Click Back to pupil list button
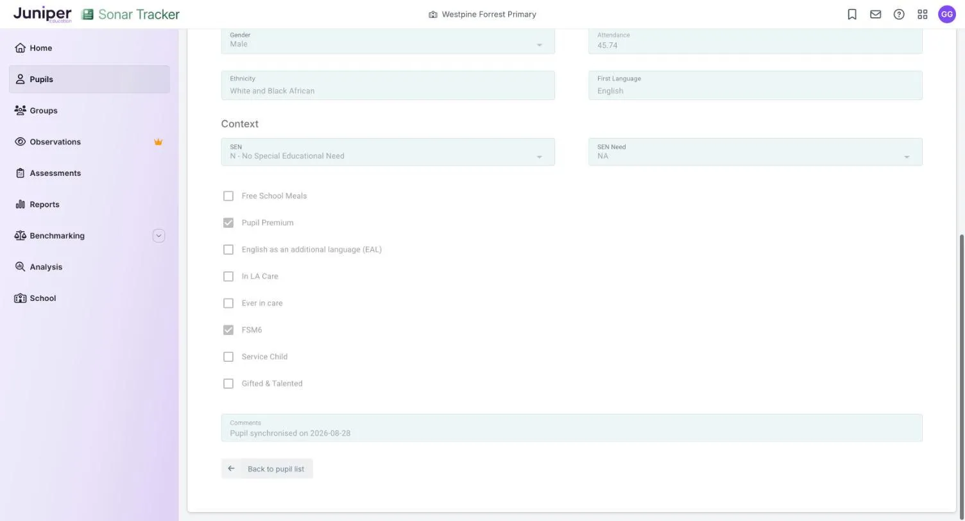This screenshot has height=521, width=965. coord(267,468)
